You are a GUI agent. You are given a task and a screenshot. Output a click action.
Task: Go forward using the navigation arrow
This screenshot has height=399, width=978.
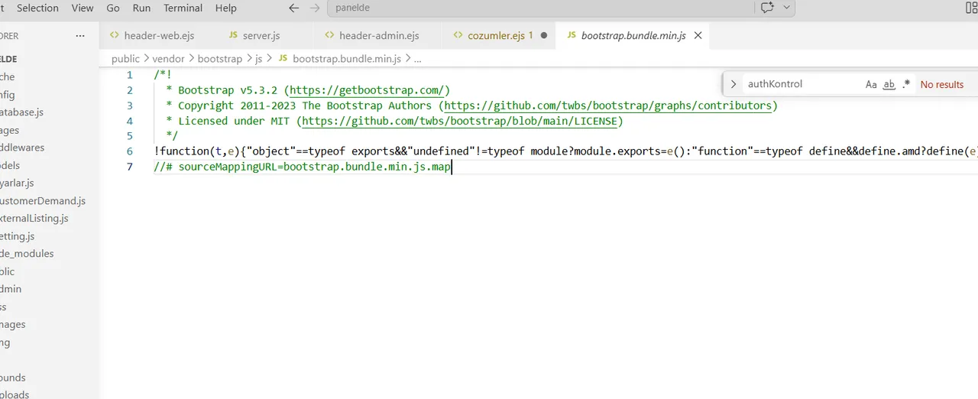(x=315, y=8)
